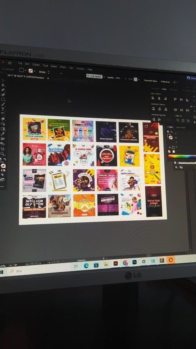This screenshot has height=349, width=196.
Task: Click the İHTİYACIN OLAN TÜM poster thumbnail
Action: pos(34,207)
